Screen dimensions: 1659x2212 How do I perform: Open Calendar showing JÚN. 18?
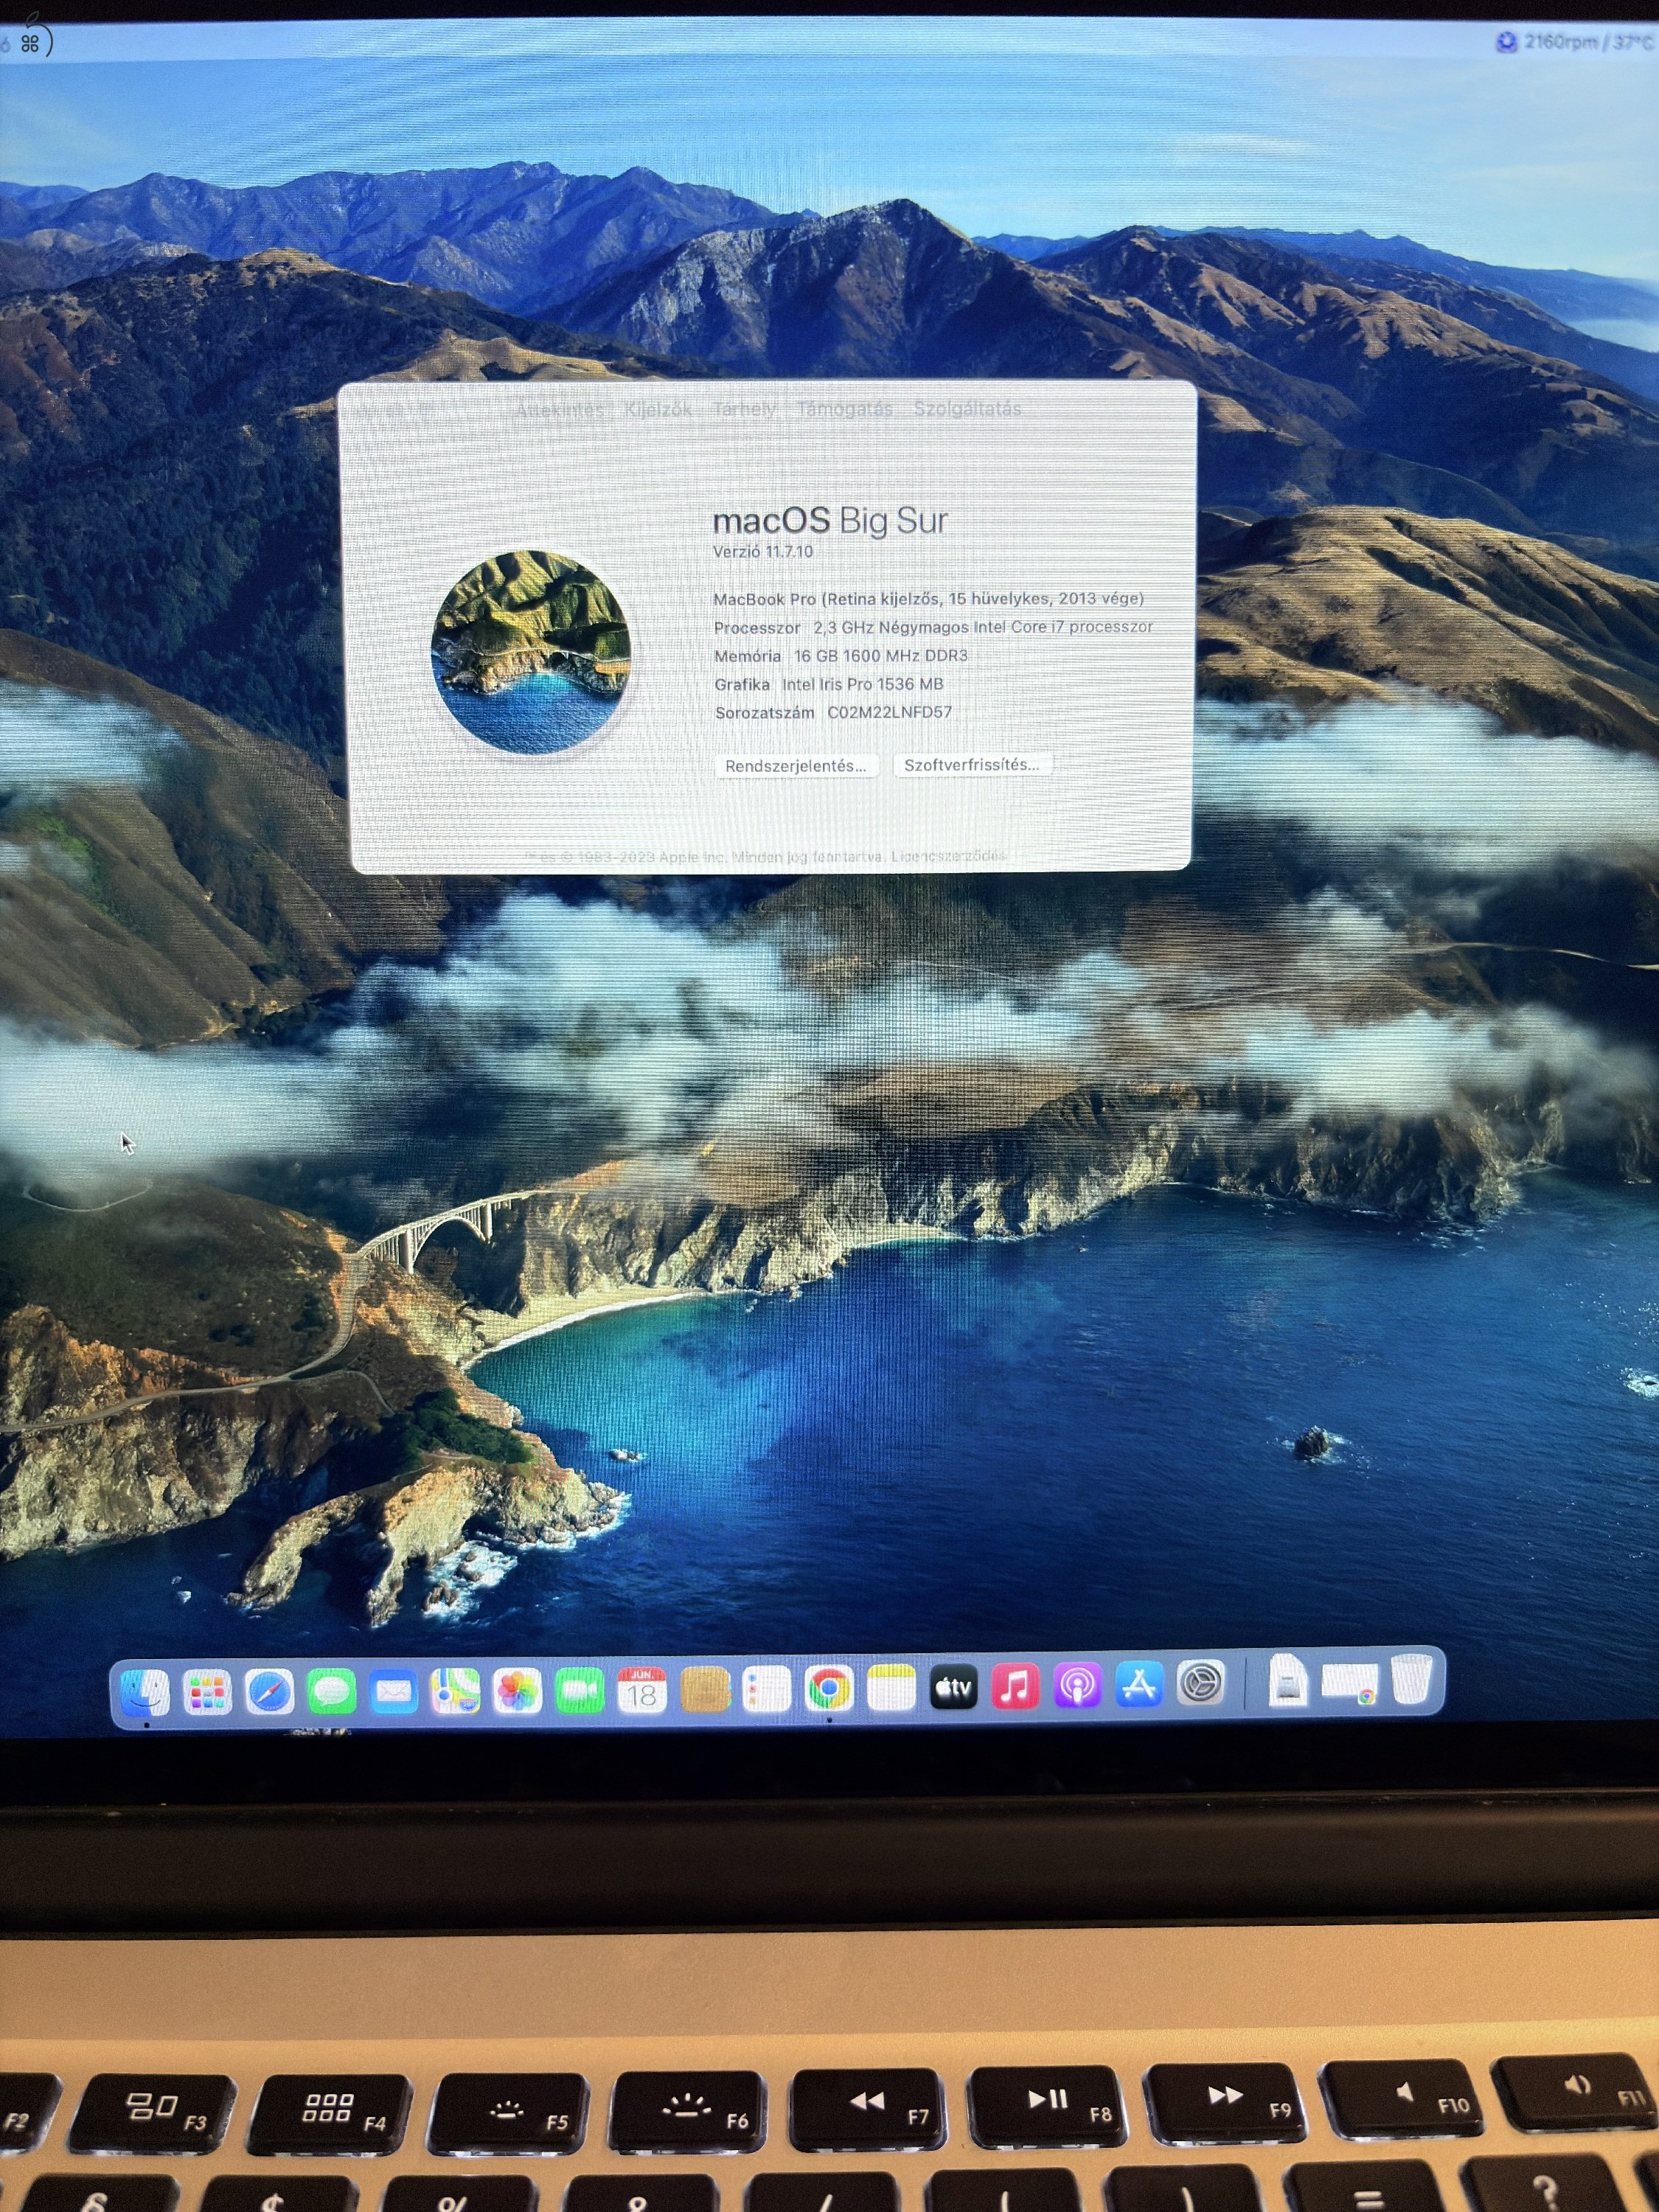point(642,1691)
